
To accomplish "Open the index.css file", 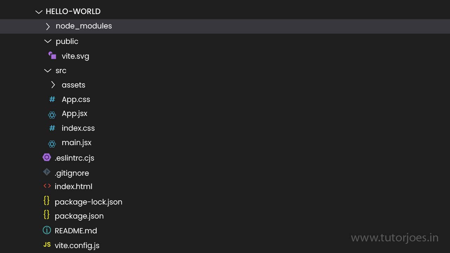I will [x=78, y=128].
